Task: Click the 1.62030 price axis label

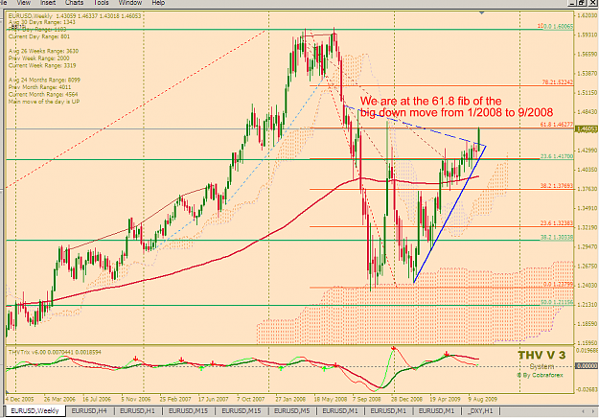Action: (587, 15)
